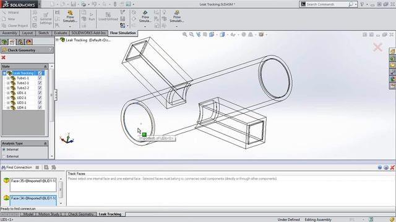Toggle the LID1-1 checkbox
396x222 pixels.
pos(40,92)
